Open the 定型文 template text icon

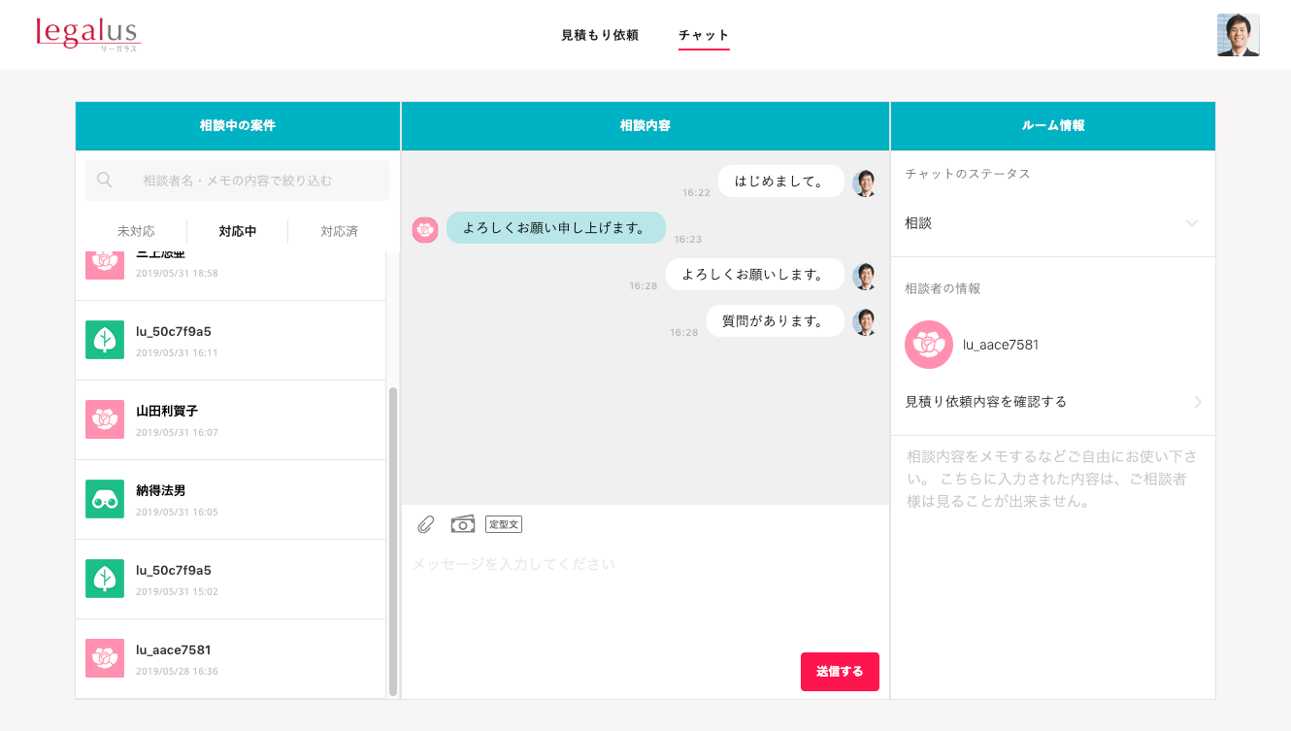(504, 524)
